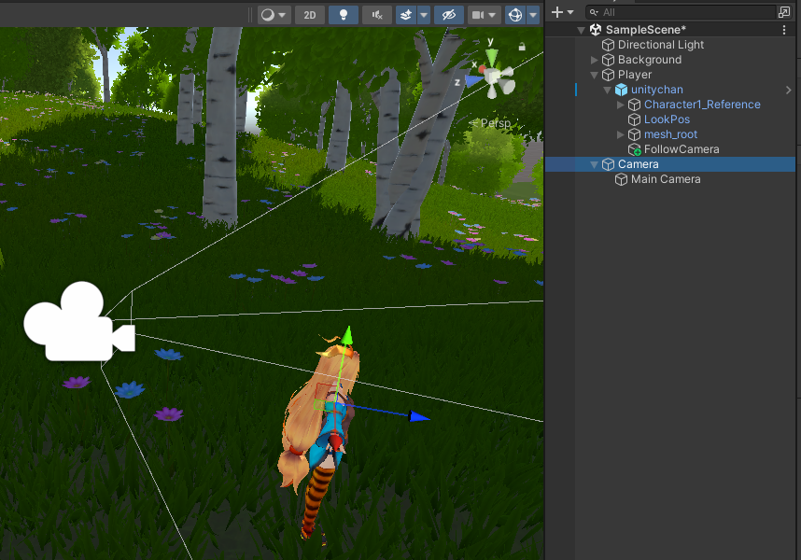Select LookPos object
The height and width of the screenshot is (560, 801).
tap(667, 119)
